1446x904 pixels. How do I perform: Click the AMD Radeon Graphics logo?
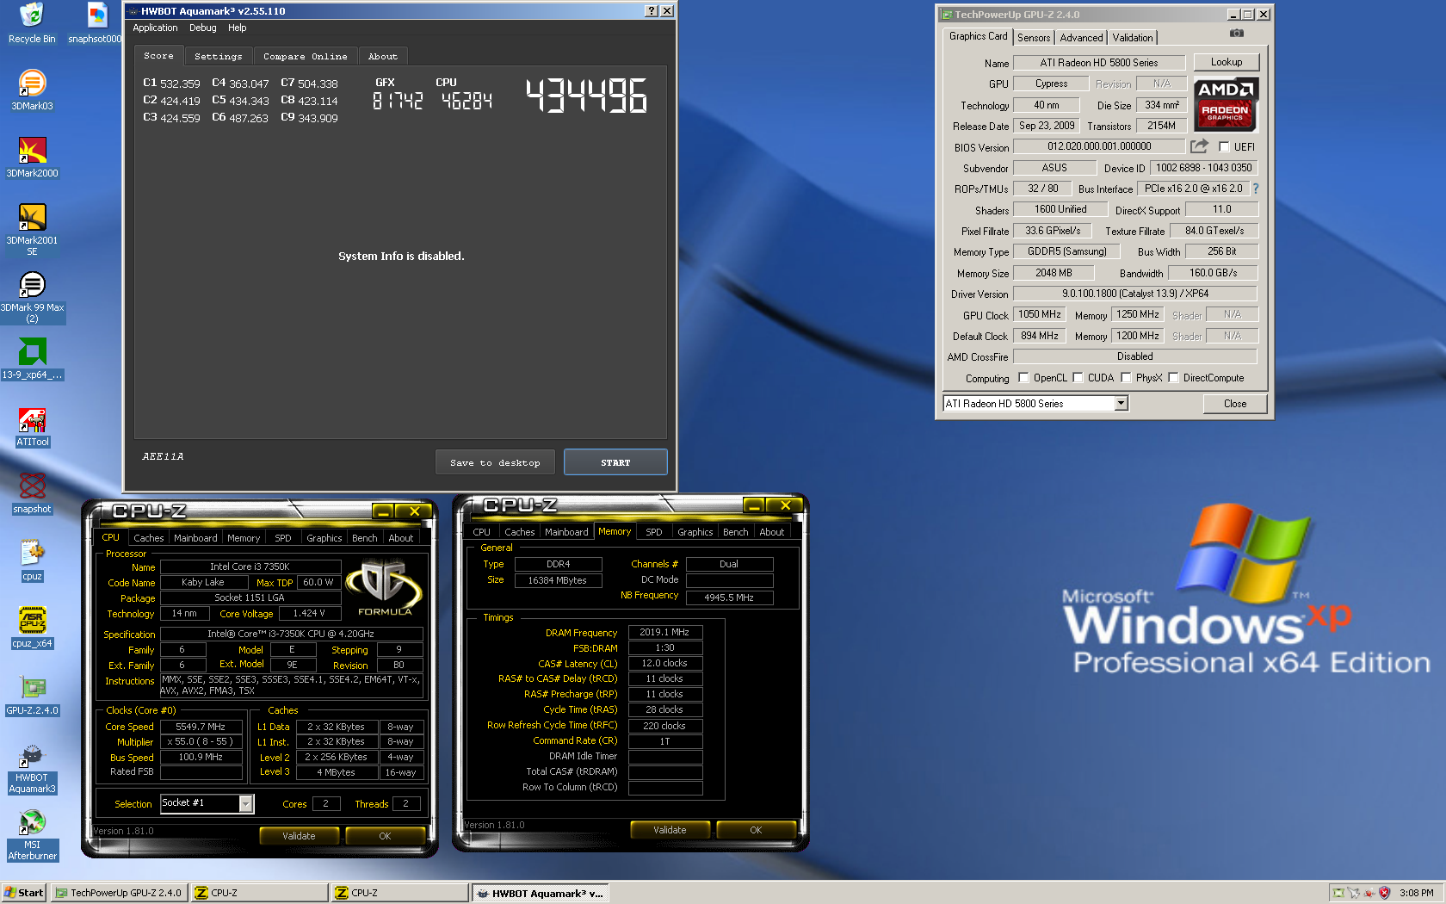pos(1227,104)
